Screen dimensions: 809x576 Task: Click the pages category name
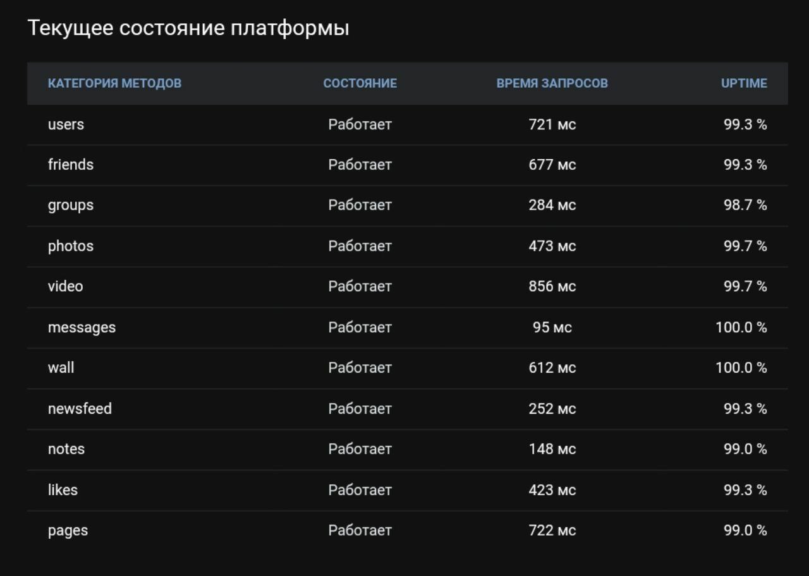pos(68,531)
